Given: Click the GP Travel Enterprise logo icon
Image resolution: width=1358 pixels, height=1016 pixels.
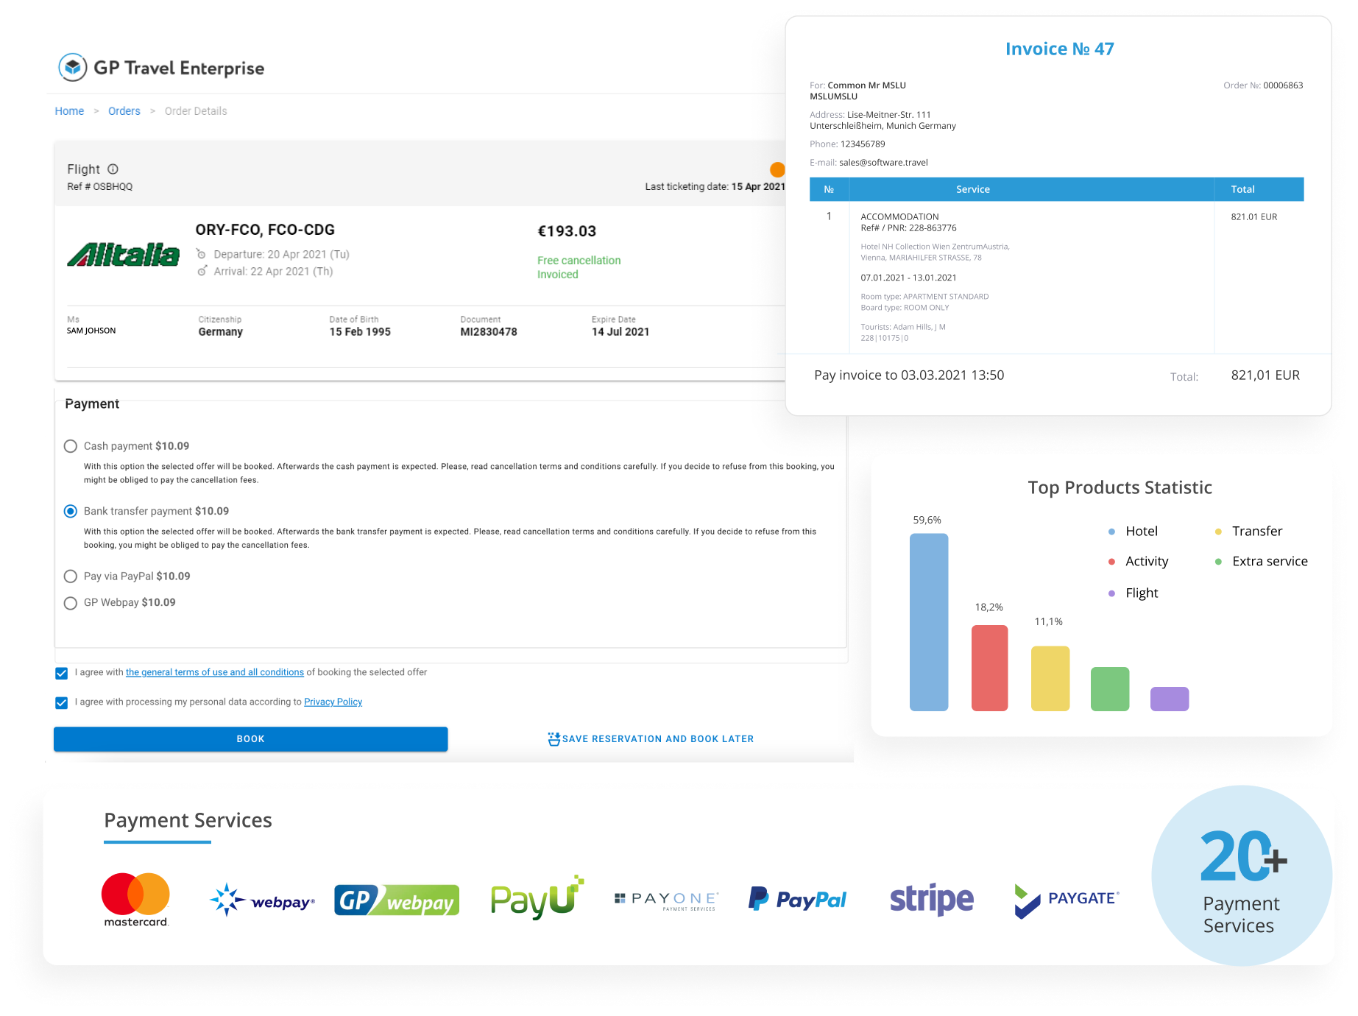Looking at the screenshot, I should (x=72, y=67).
